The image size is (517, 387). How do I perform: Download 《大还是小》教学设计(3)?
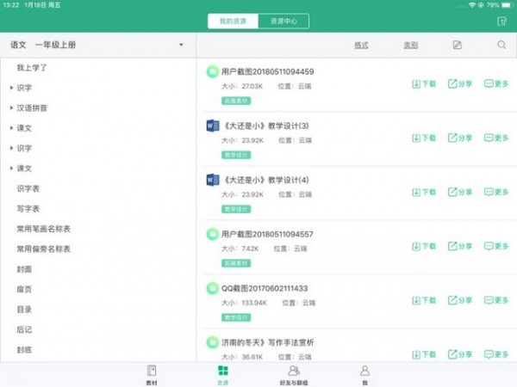tap(424, 138)
